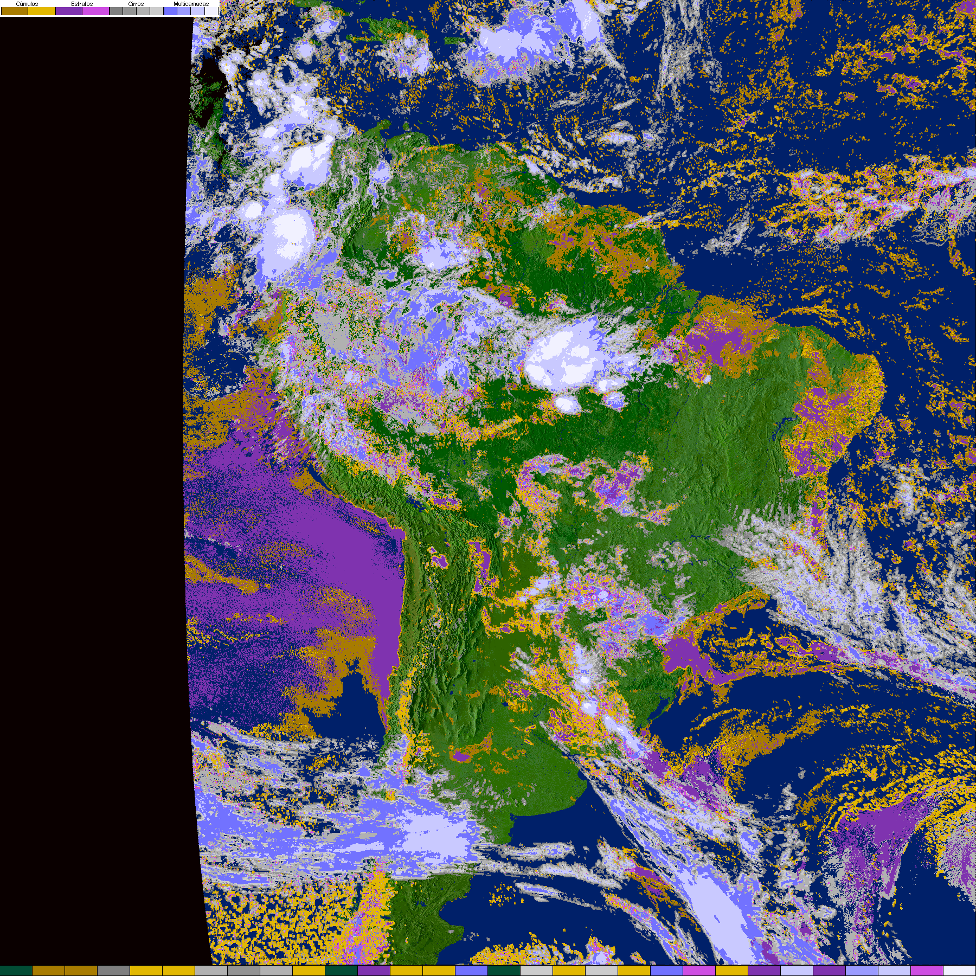Click the Cirros legend label
Viewport: 976px width, 976px height.
tap(136, 4)
